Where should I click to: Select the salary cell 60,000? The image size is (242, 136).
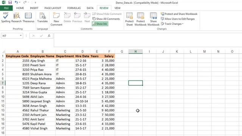(109, 110)
